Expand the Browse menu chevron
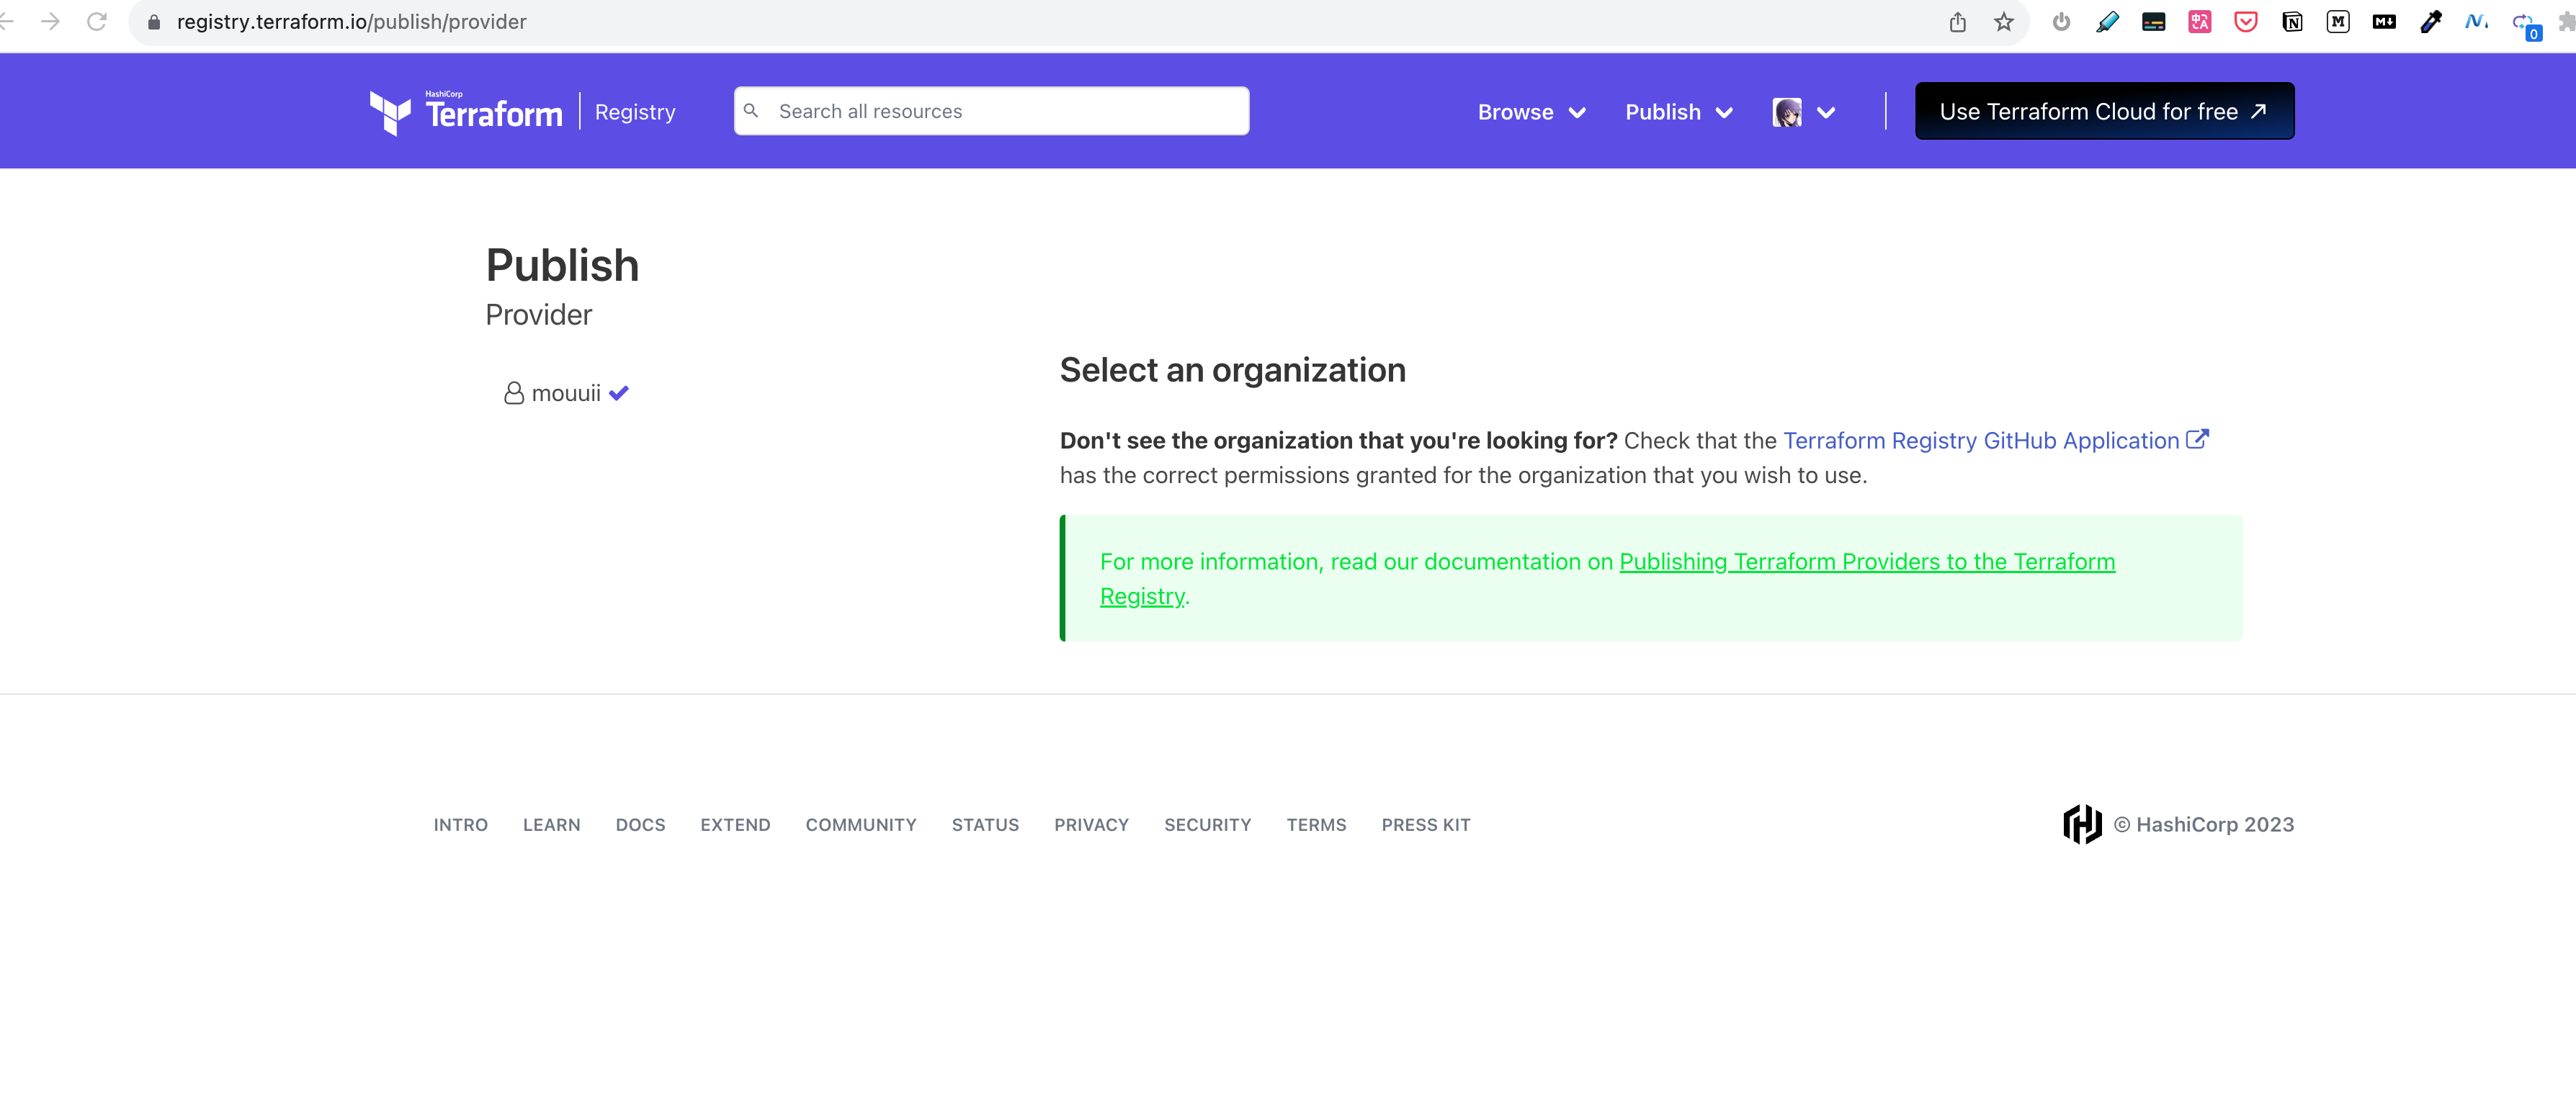Viewport: 2576px width, 1103px height. [1578, 113]
